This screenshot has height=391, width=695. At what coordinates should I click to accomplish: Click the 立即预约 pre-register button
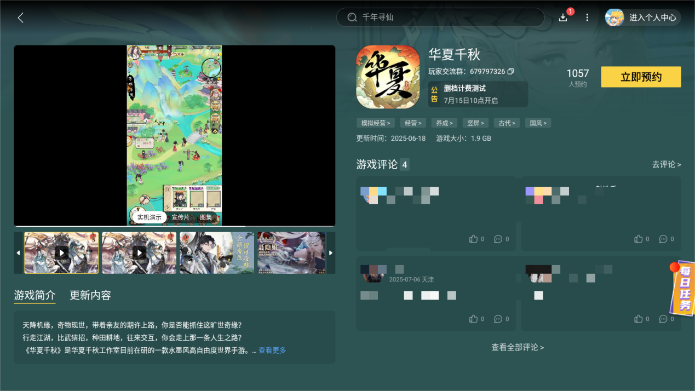[x=641, y=77]
